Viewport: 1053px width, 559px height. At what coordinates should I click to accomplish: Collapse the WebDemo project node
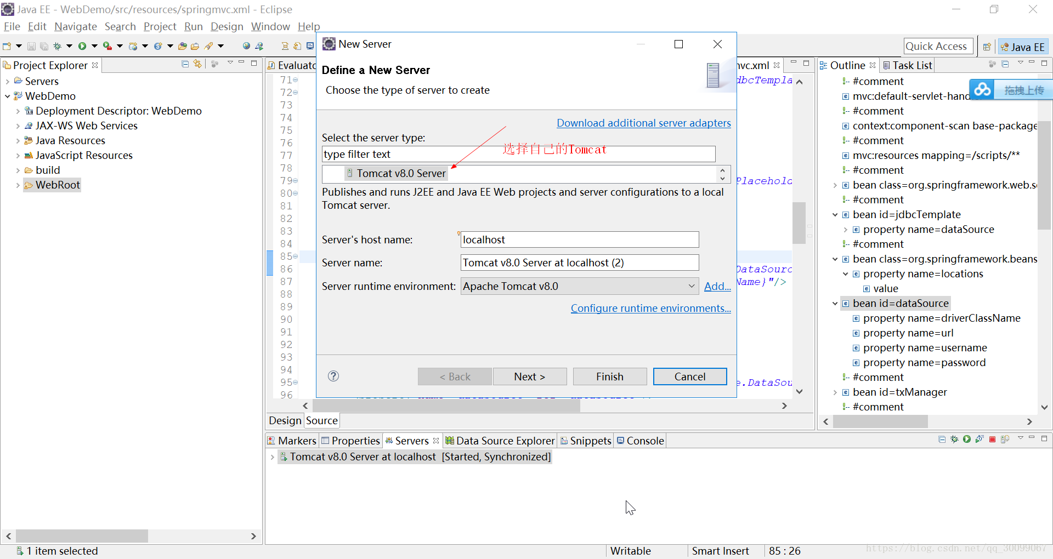coord(7,96)
